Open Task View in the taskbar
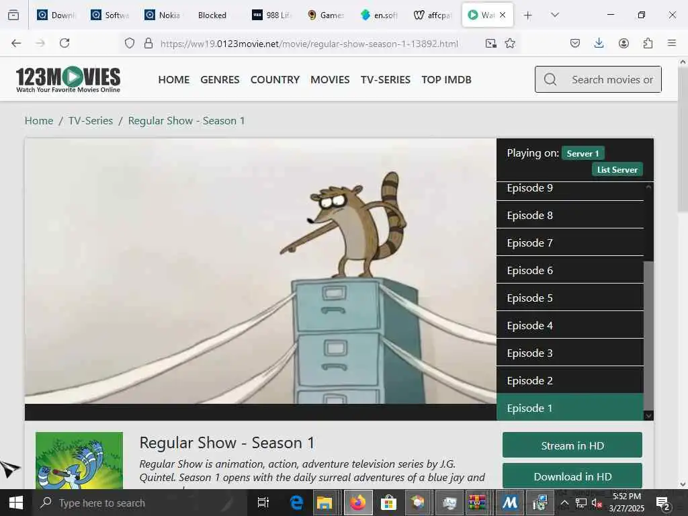Image resolution: width=688 pixels, height=516 pixels. [x=263, y=503]
